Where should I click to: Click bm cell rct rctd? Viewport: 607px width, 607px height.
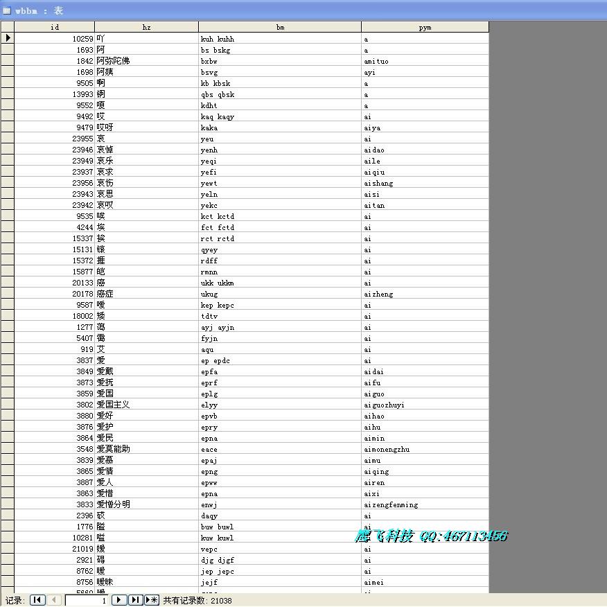point(280,238)
